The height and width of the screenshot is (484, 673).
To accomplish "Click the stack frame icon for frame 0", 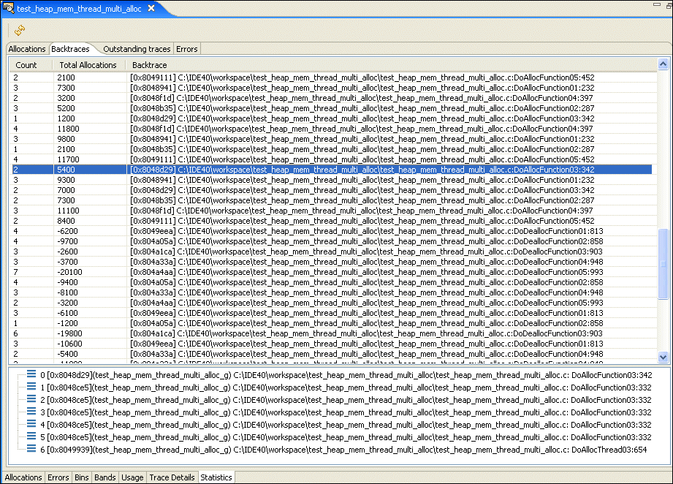I will pos(30,374).
